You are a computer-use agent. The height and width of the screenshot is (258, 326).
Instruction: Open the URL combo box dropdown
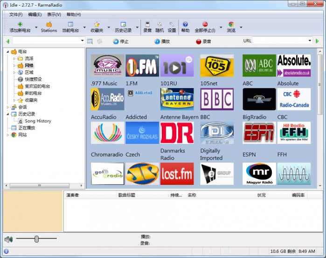(310, 41)
